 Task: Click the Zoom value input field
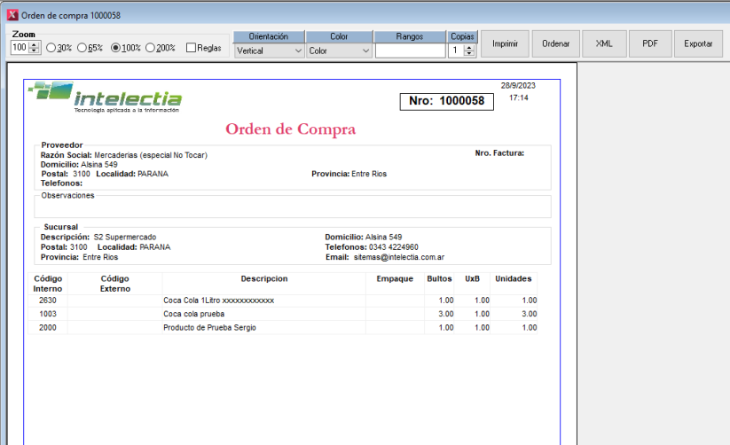[x=20, y=48]
